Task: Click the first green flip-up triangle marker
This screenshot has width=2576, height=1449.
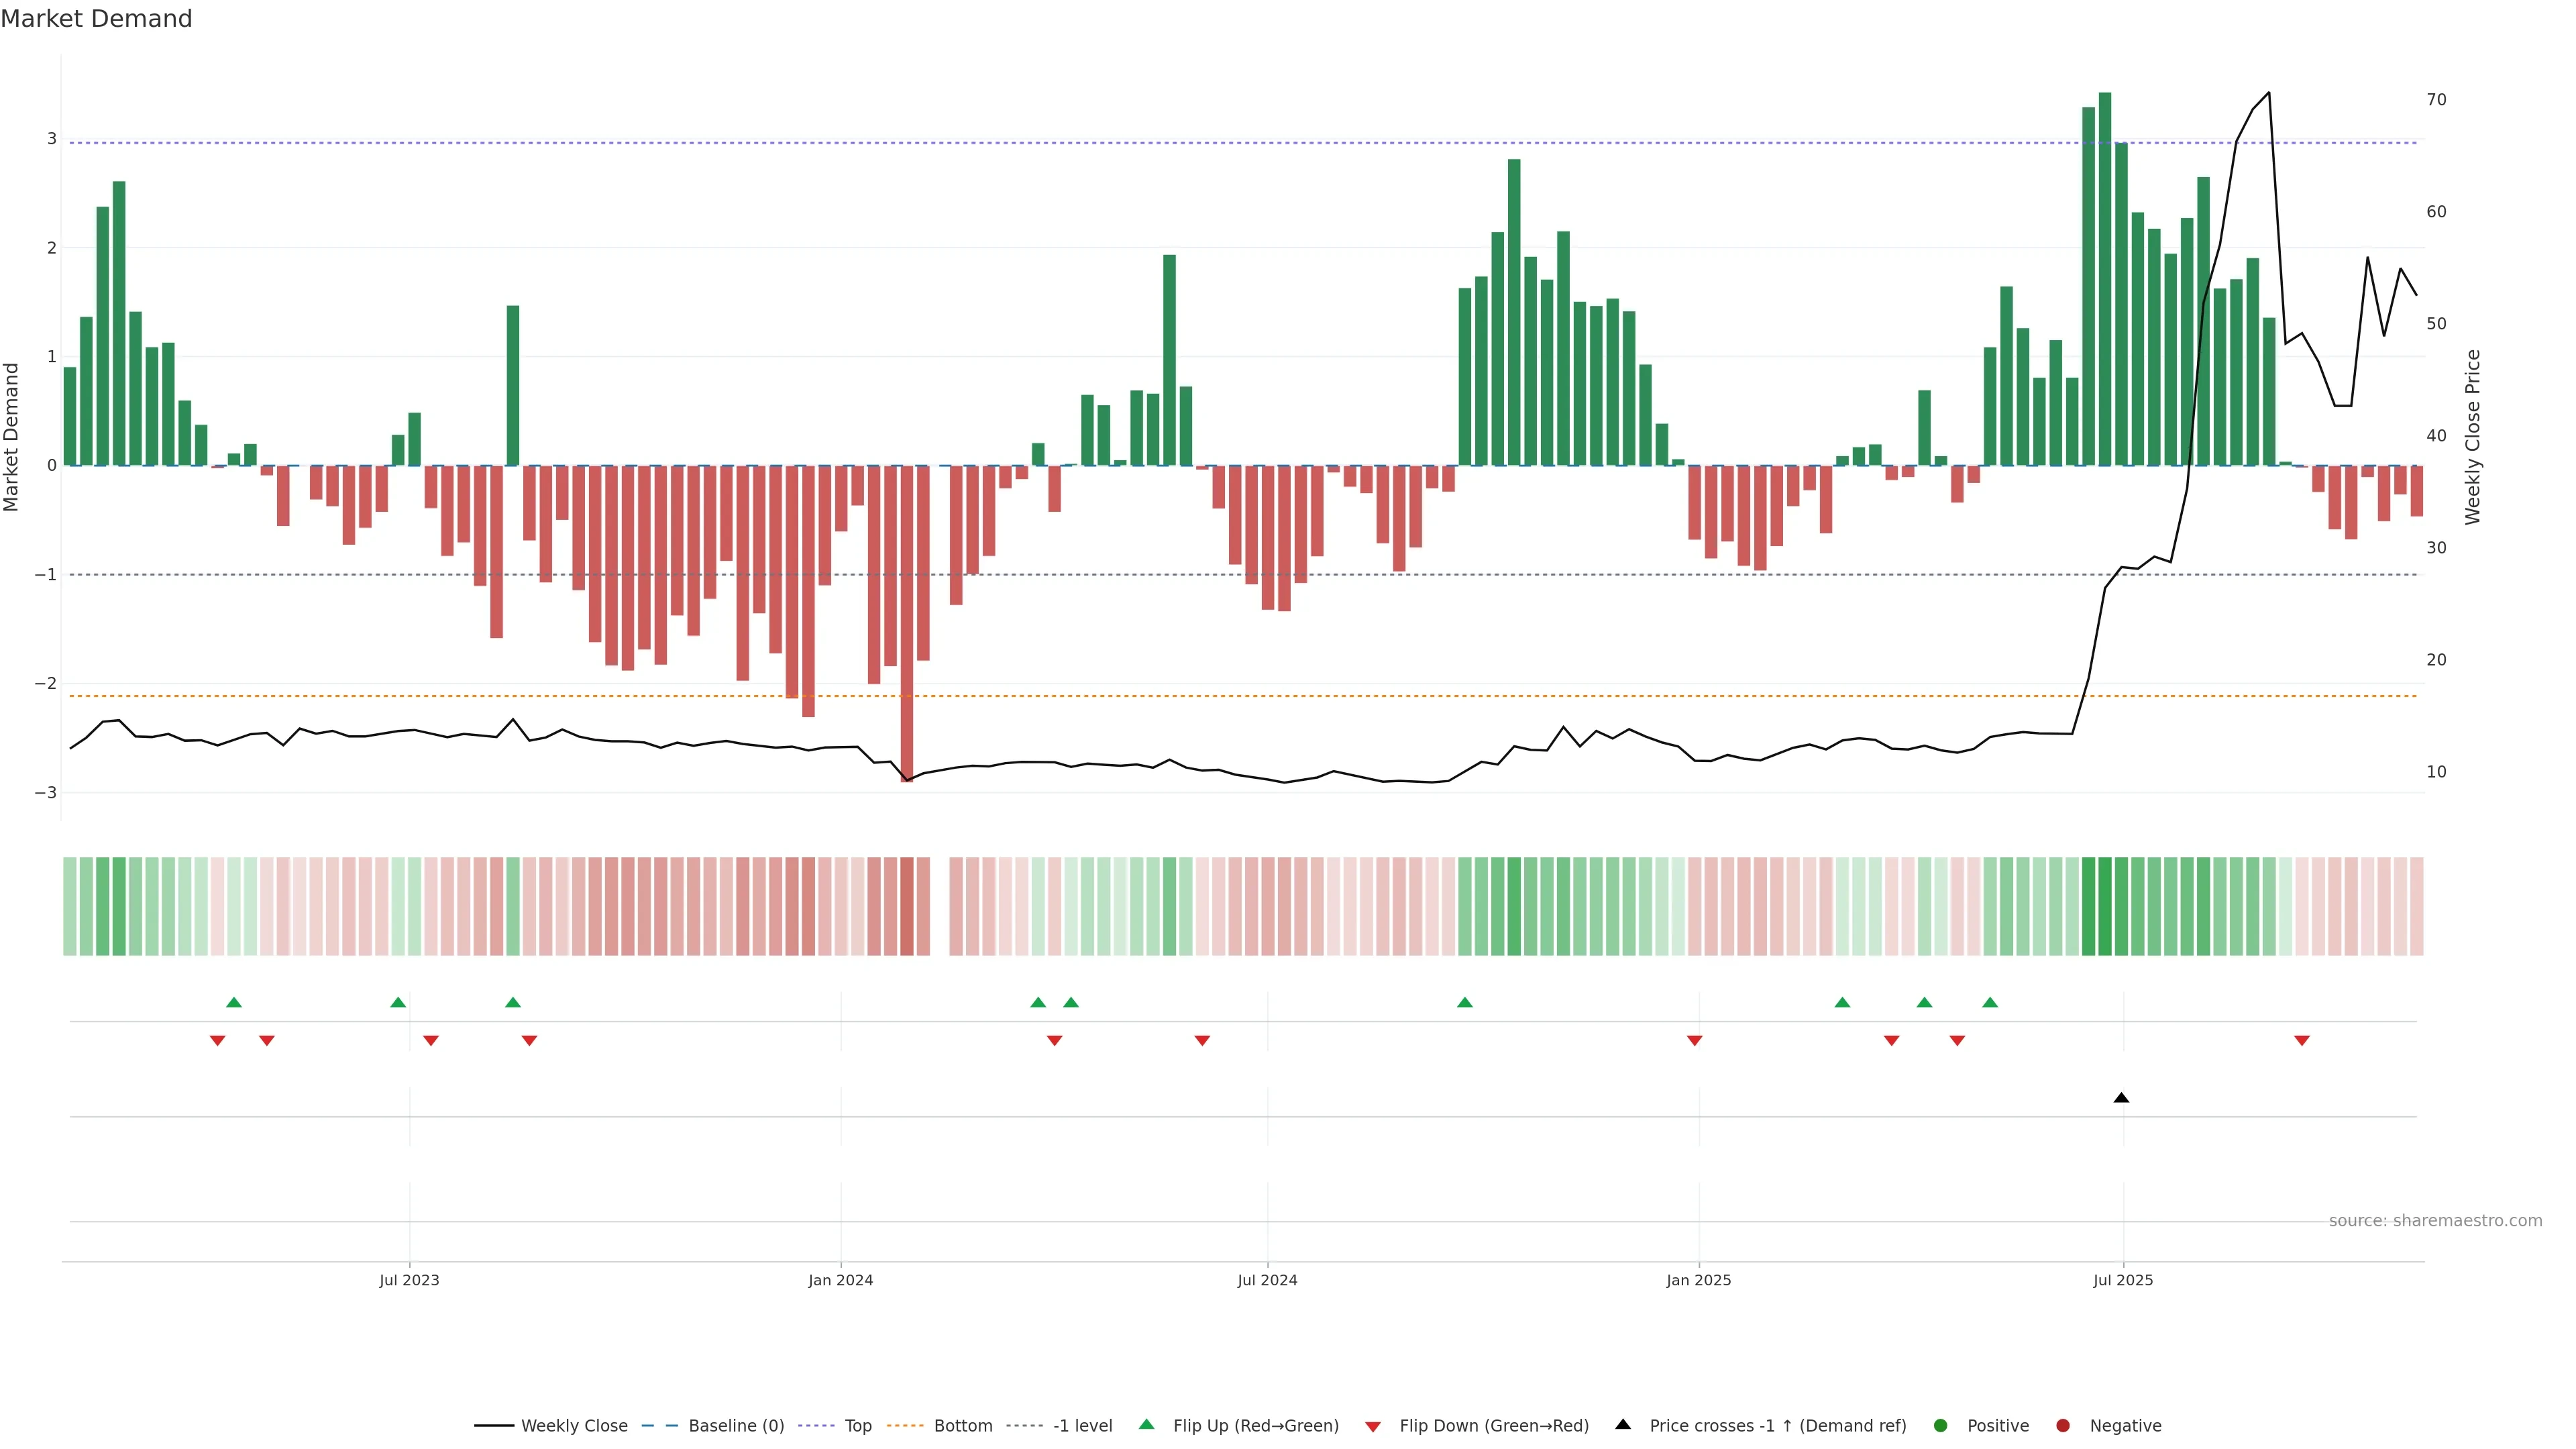Action: 234,1002
